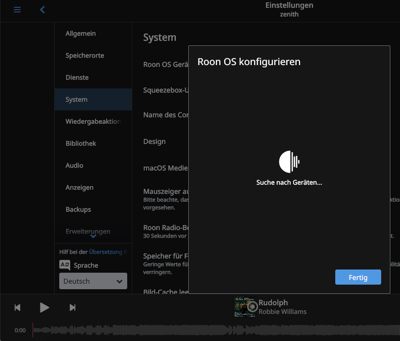Open the Bibliothek settings section
This screenshot has height=341, width=400.
pos(81,143)
